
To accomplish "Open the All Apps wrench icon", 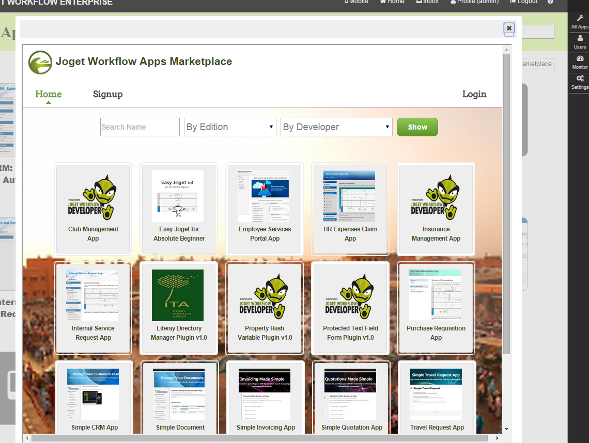I will pyautogui.click(x=580, y=19).
